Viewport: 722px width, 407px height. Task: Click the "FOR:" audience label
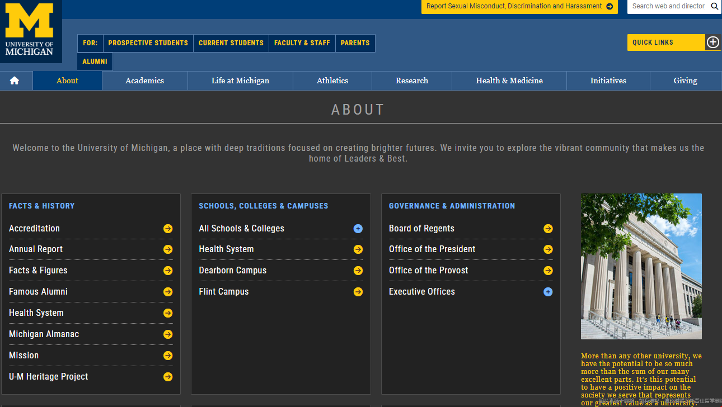click(x=90, y=43)
